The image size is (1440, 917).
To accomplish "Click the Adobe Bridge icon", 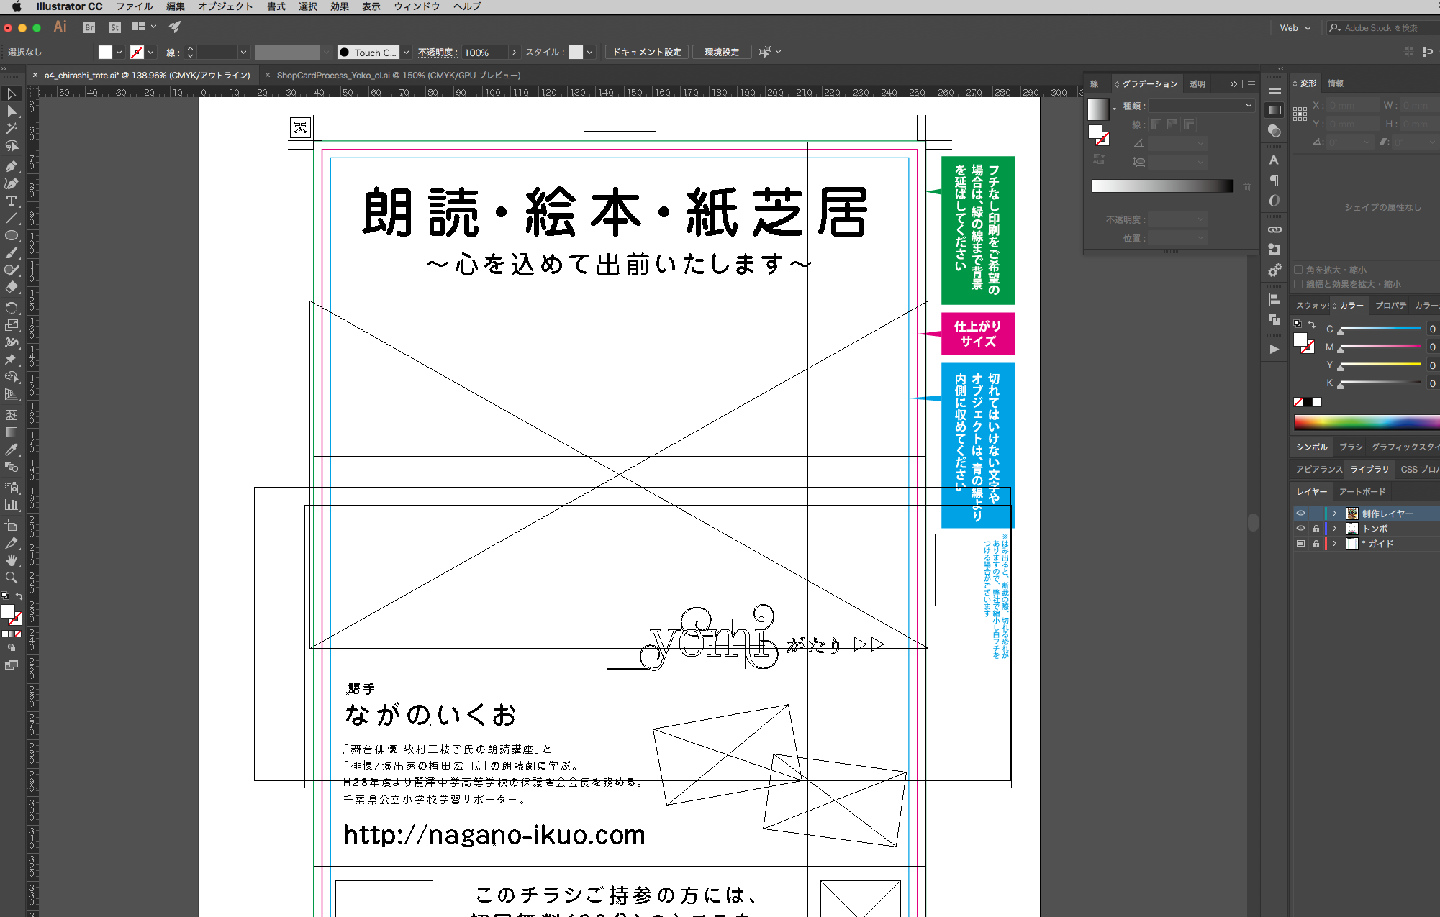I will [89, 27].
